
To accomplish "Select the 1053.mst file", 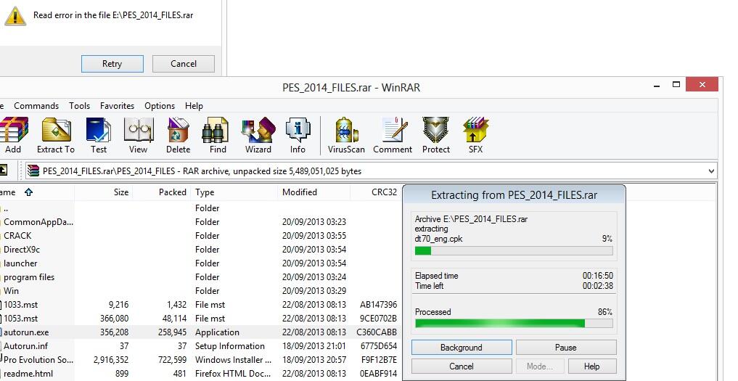I will coord(200,319).
